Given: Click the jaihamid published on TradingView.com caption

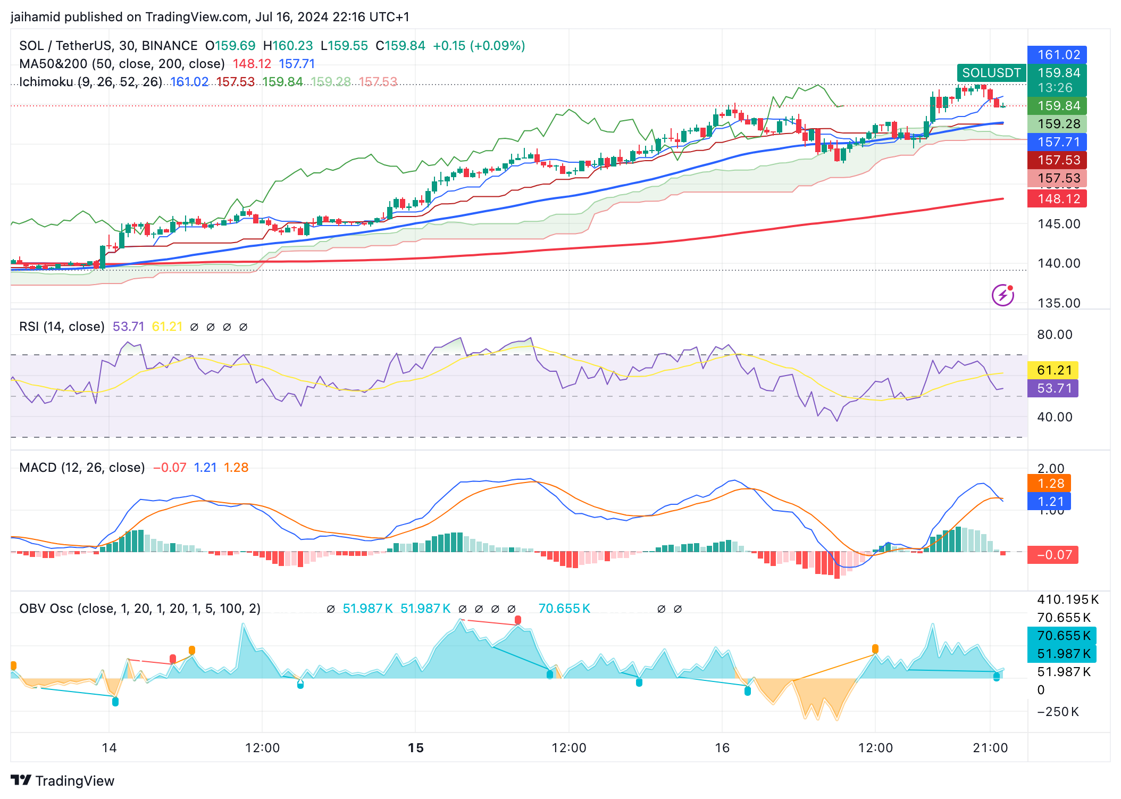Looking at the screenshot, I should point(210,17).
